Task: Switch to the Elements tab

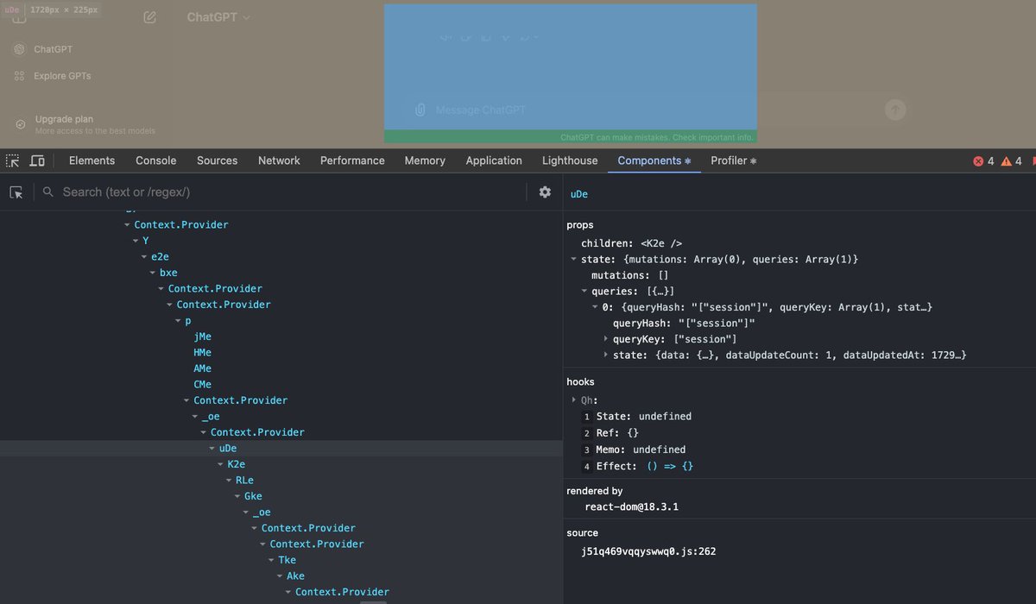Action: (92, 160)
